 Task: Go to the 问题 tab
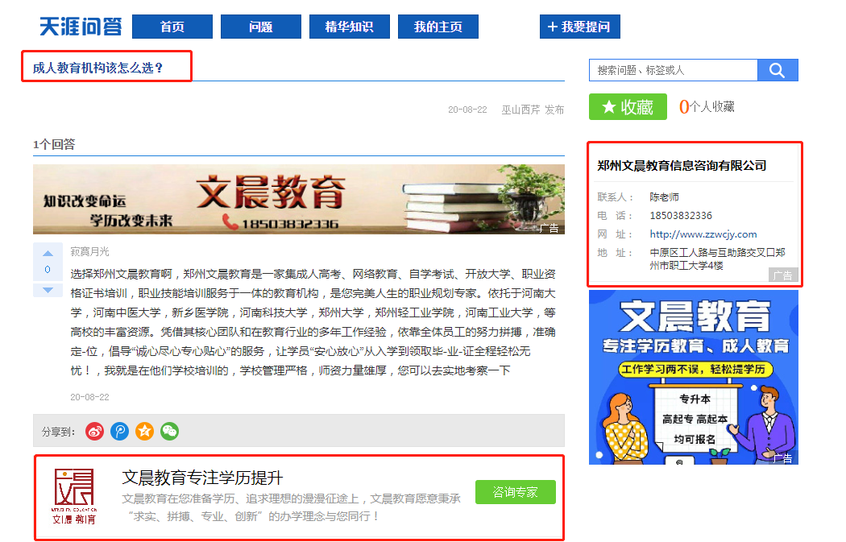click(x=260, y=27)
